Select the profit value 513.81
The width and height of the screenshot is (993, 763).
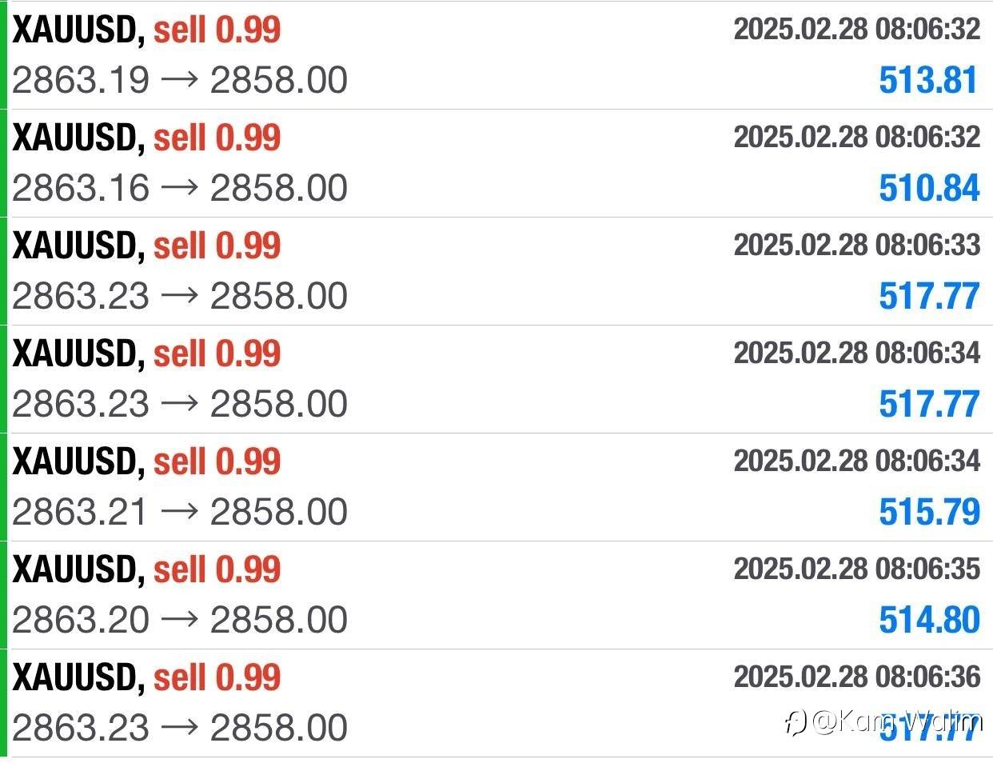(x=928, y=81)
